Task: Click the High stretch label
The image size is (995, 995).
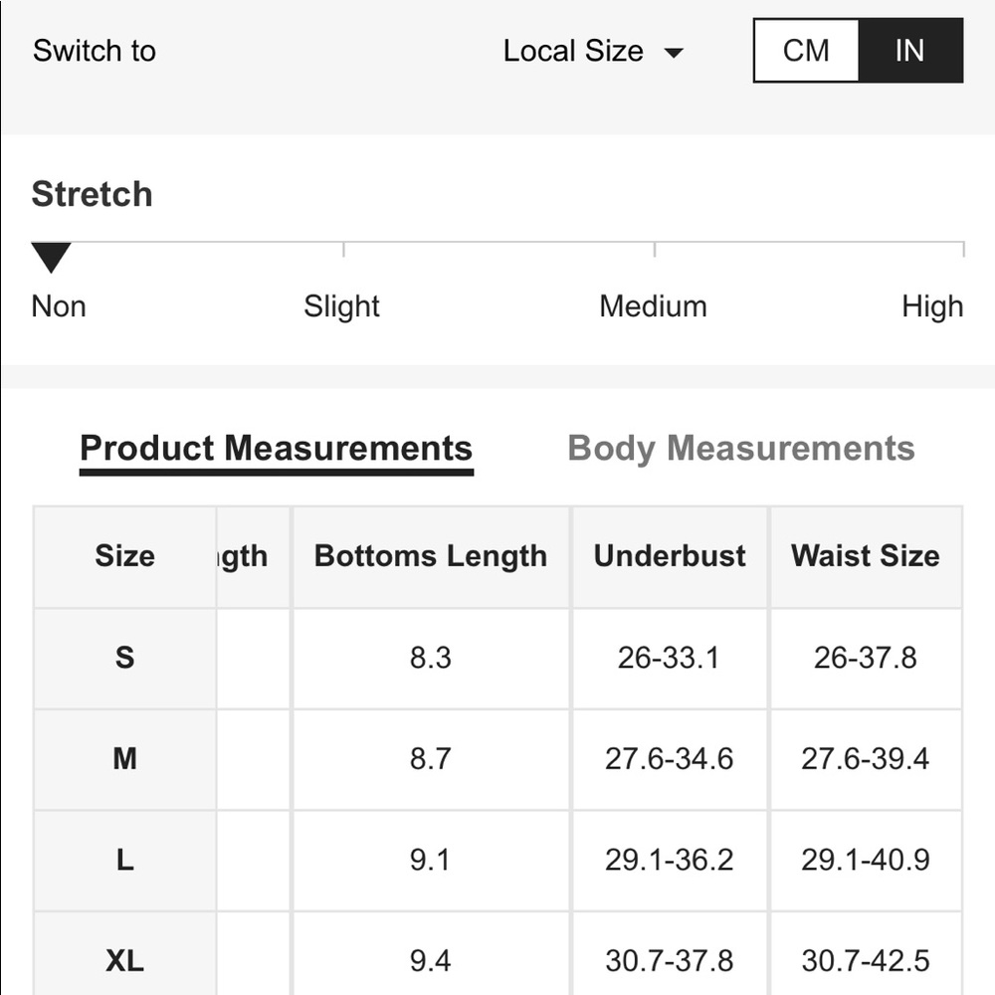Action: point(932,306)
